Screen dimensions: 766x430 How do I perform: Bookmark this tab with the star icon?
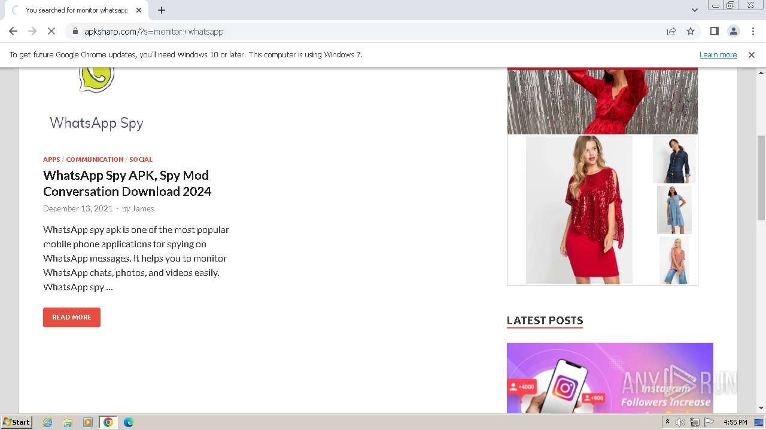[x=691, y=31]
